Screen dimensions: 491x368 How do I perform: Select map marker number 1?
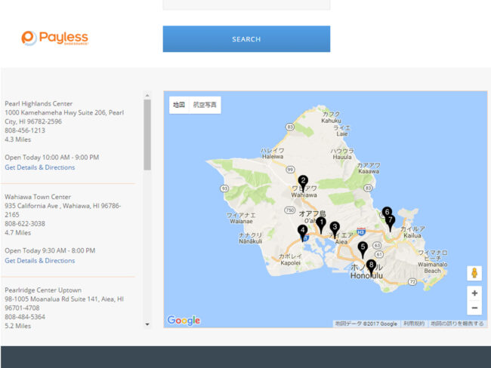(321, 223)
